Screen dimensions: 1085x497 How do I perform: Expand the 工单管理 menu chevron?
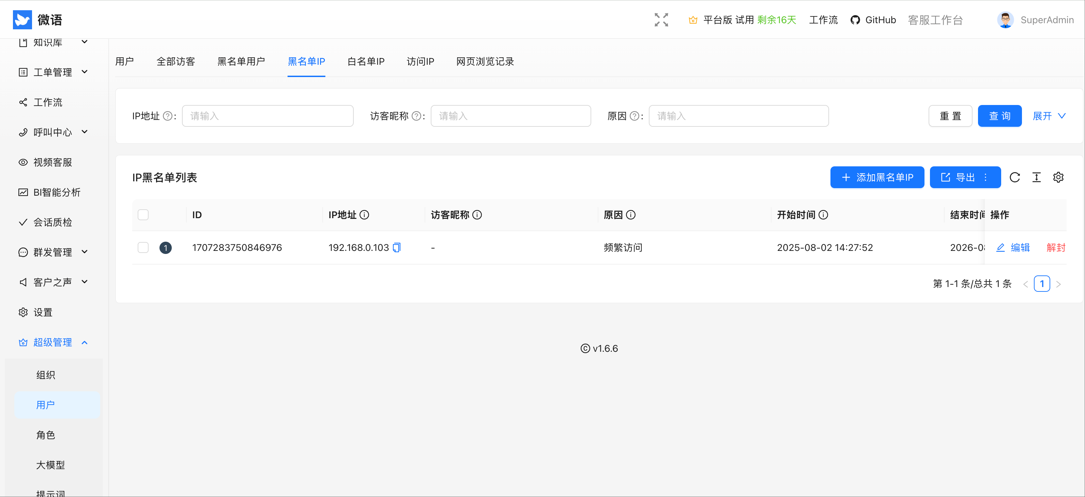85,72
